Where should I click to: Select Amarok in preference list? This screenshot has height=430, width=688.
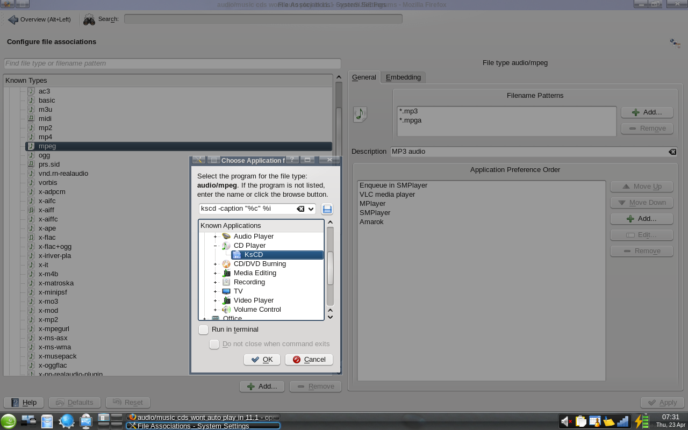coord(371,222)
